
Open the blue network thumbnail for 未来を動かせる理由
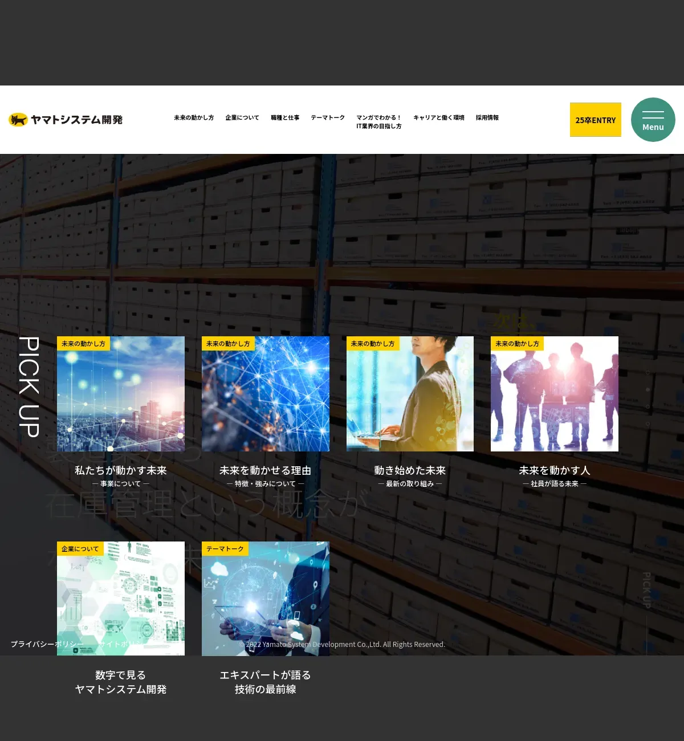266,394
